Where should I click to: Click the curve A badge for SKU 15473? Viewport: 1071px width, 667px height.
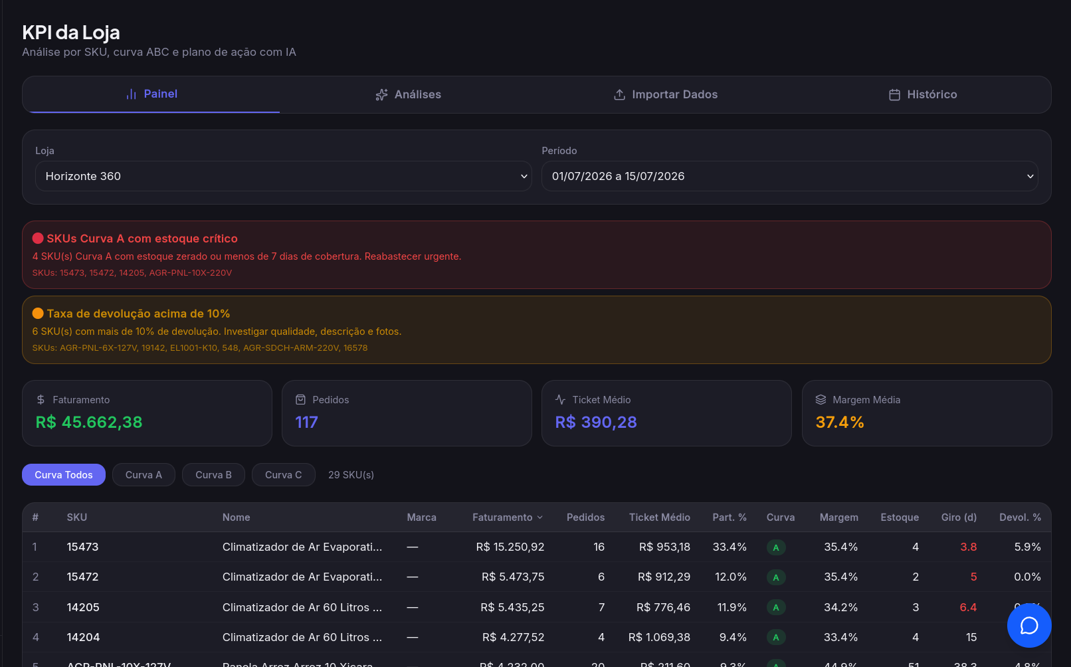[776, 547]
